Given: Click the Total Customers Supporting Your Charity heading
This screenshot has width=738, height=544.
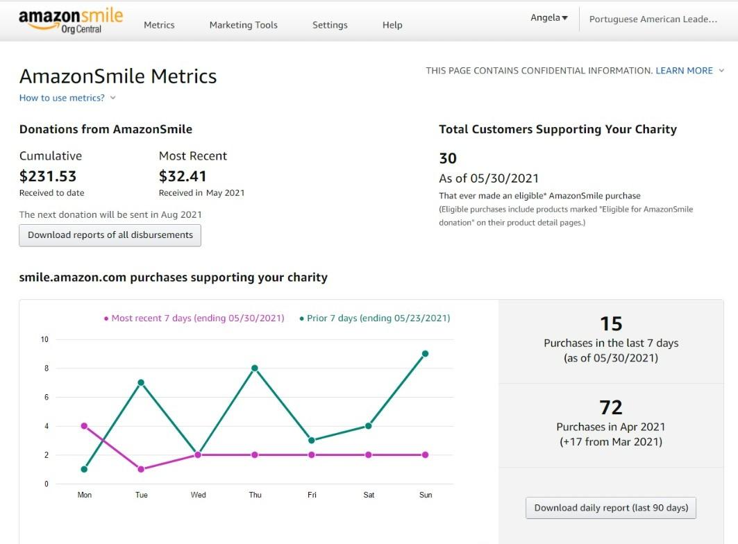Looking at the screenshot, I should pyautogui.click(x=557, y=130).
